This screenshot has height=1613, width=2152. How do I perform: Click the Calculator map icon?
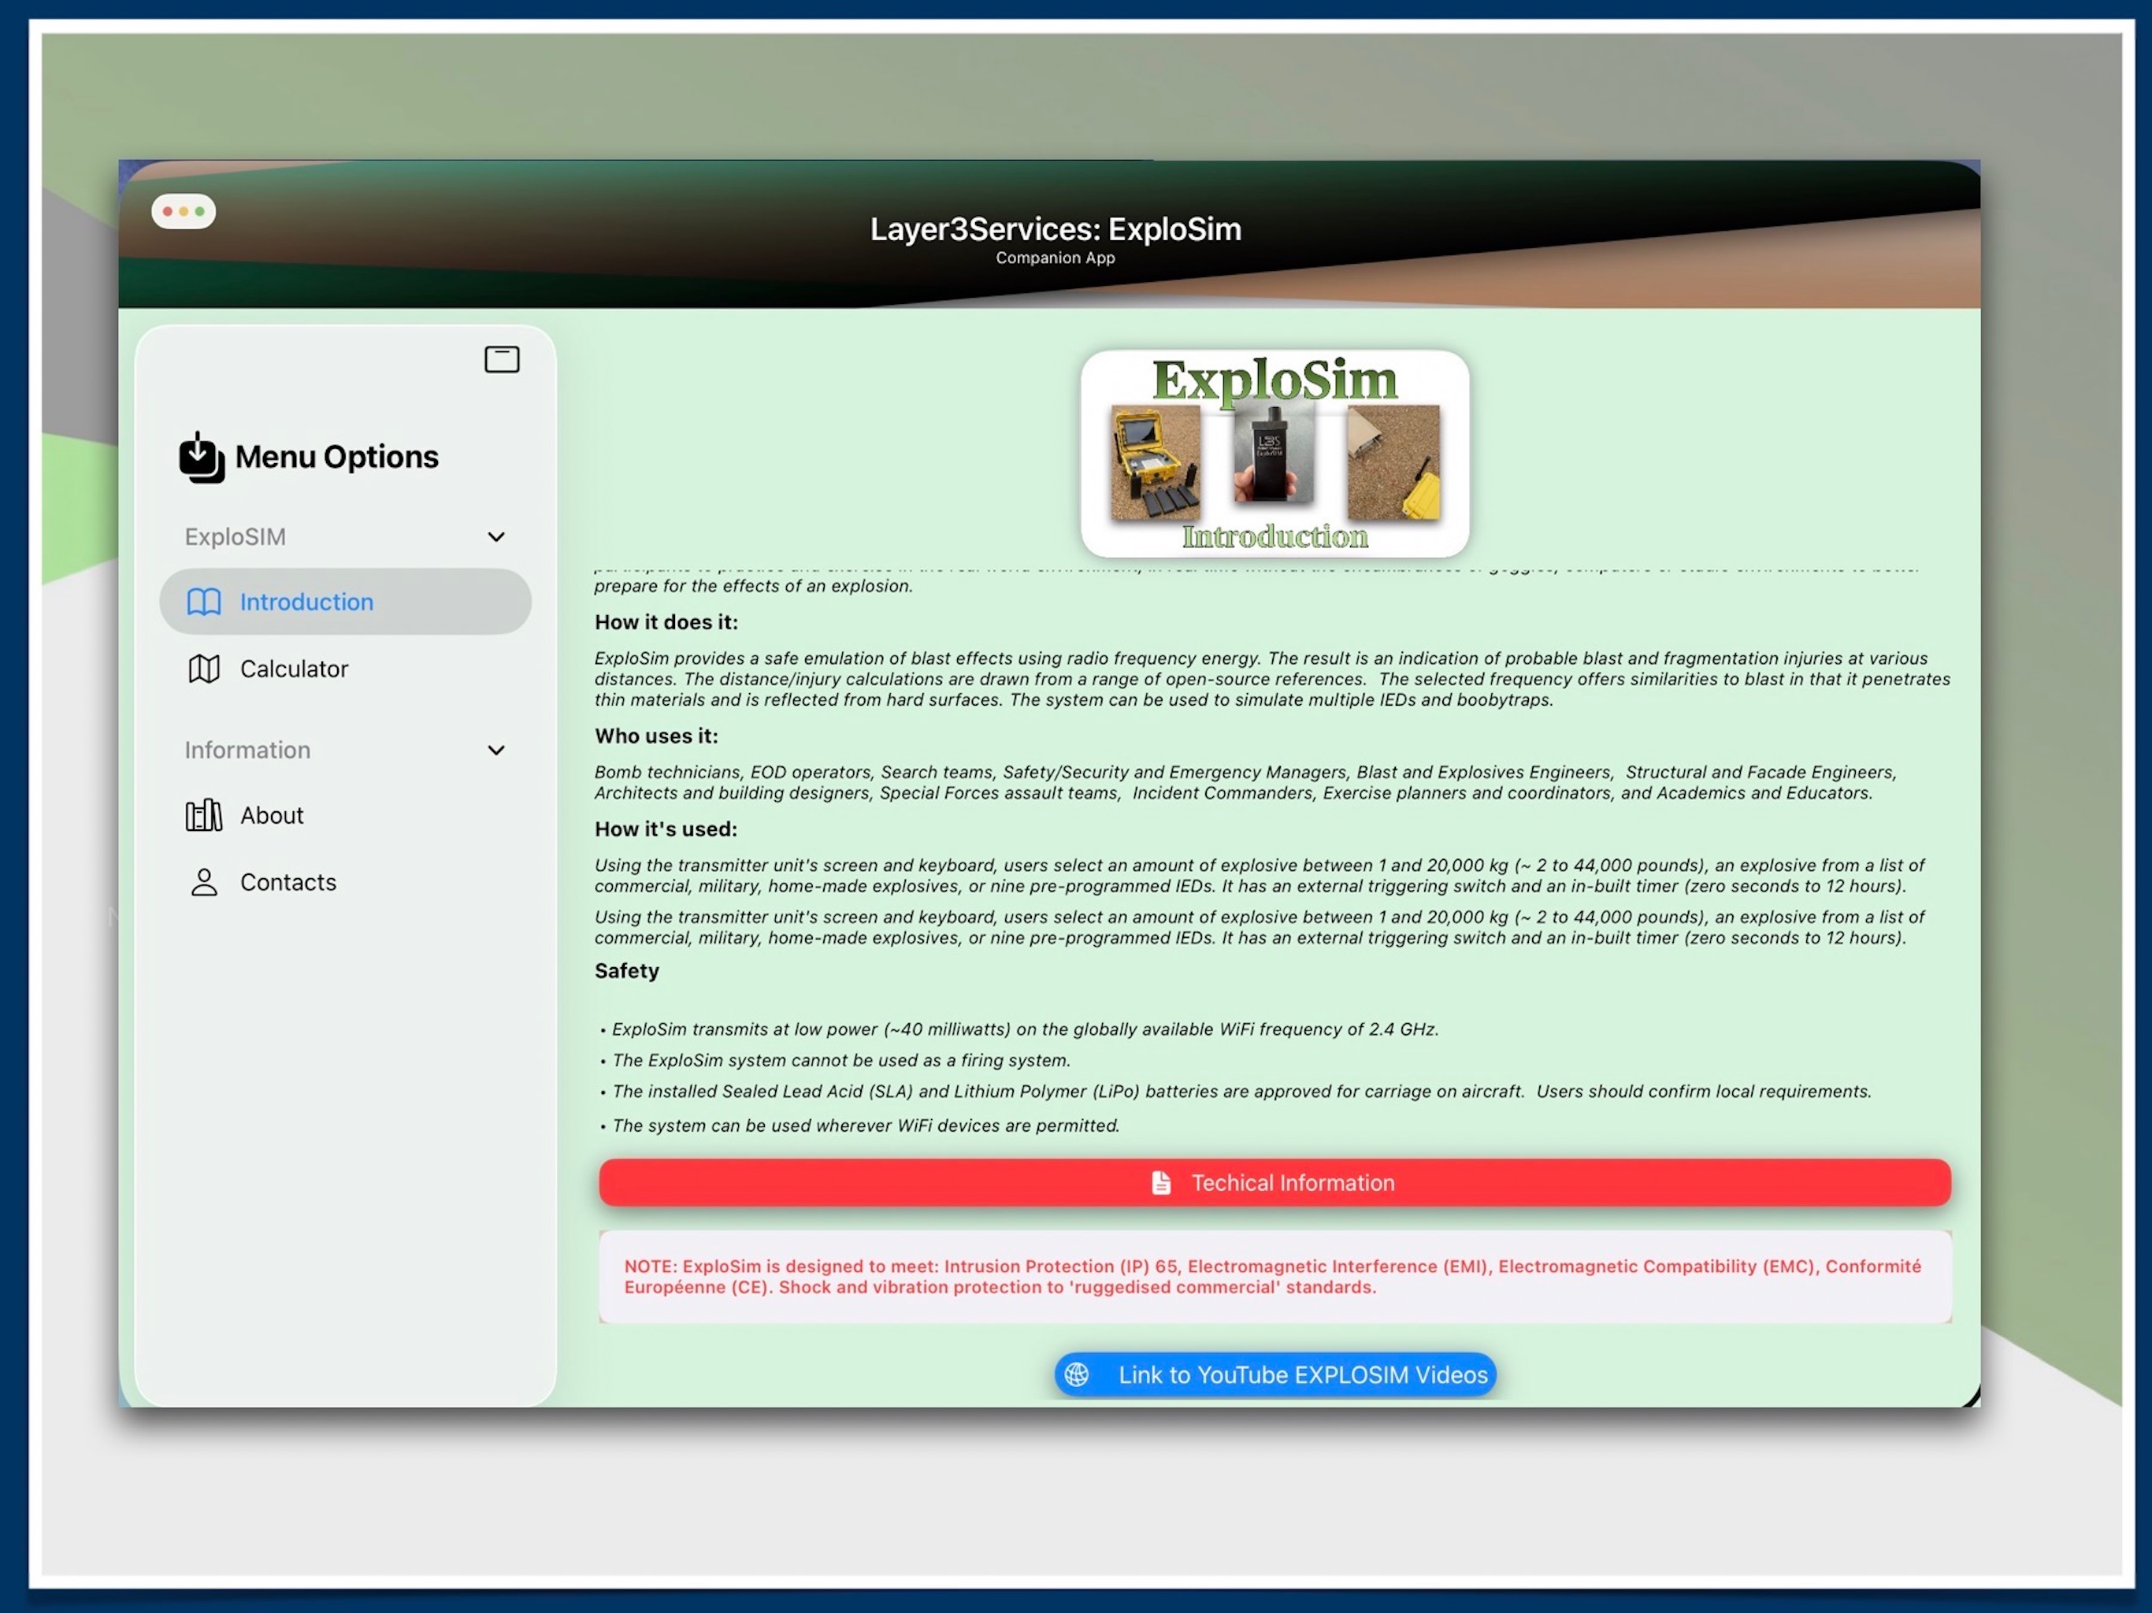(x=204, y=669)
